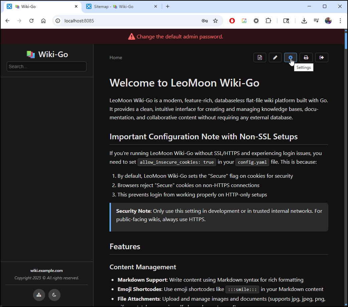Close the Sitemap tab

click(x=156, y=6)
